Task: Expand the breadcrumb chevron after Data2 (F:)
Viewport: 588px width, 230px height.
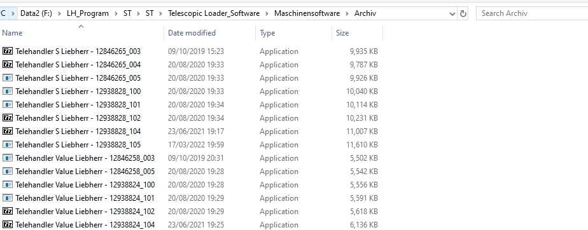Action: pos(59,13)
